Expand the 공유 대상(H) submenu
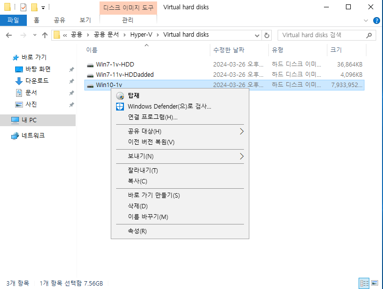Viewport: 383px width, 289px height. (x=180, y=131)
